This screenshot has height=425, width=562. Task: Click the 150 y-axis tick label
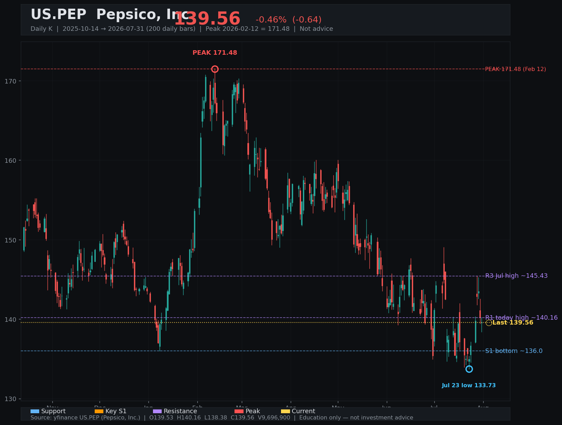coord(10,240)
